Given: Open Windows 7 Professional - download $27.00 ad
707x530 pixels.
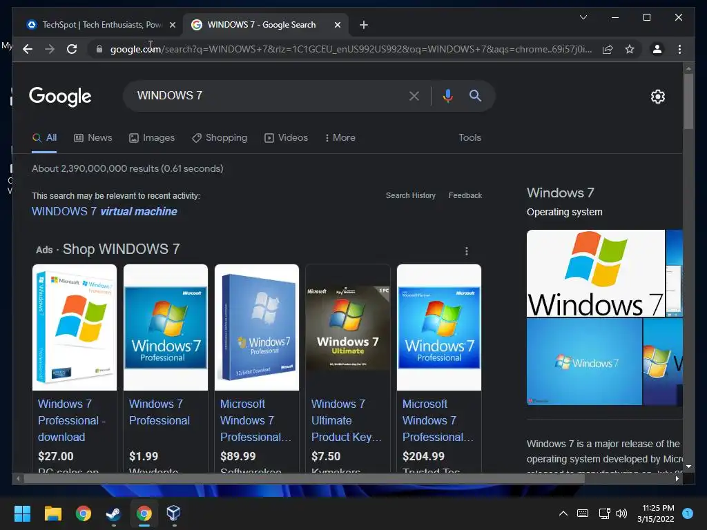Looking at the screenshot, I should [x=71, y=420].
